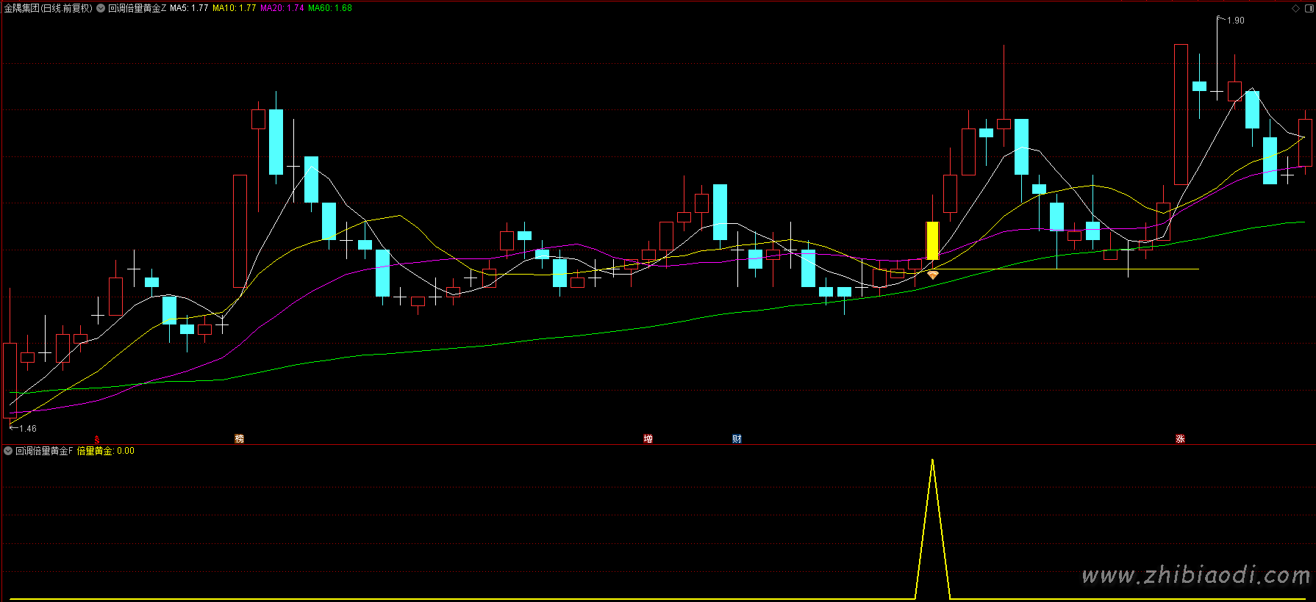The height and width of the screenshot is (602, 1316).
Task: Click the 金隅集团(日线 前复权) stock title
Action: [49, 8]
